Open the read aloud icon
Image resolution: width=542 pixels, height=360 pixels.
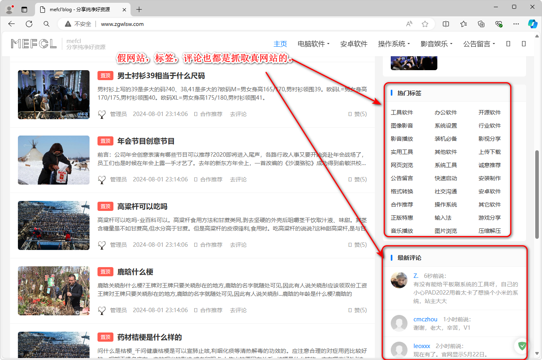coord(409,24)
